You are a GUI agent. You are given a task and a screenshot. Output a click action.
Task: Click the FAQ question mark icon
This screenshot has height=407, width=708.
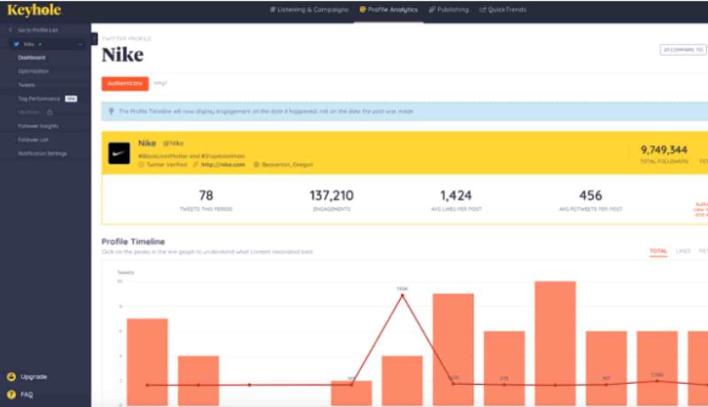click(12, 395)
